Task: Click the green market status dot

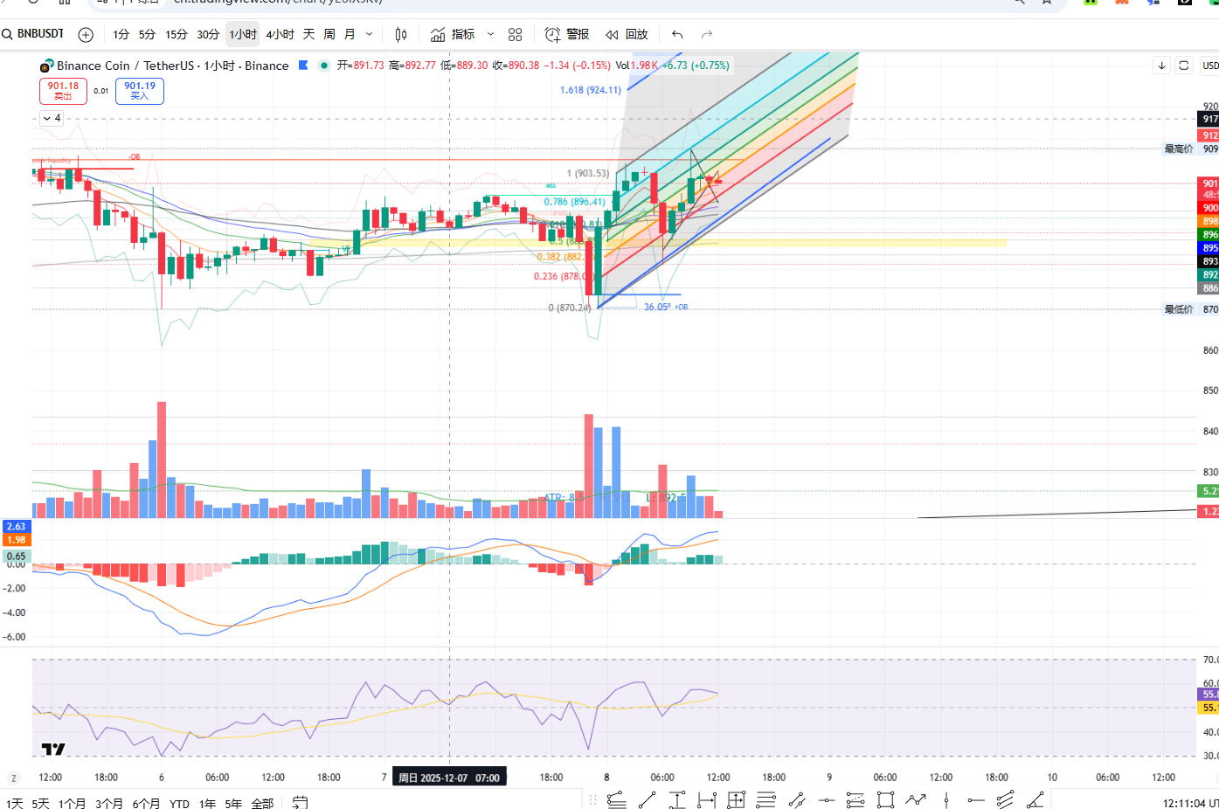Action: 324,65
